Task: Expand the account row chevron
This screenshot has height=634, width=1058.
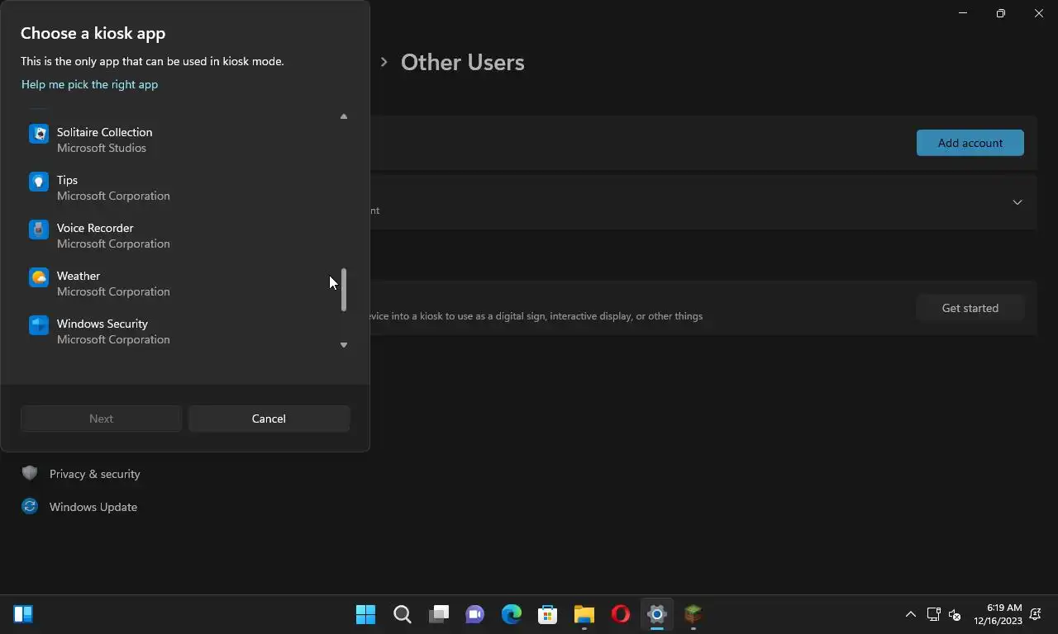Action: pyautogui.click(x=1017, y=202)
